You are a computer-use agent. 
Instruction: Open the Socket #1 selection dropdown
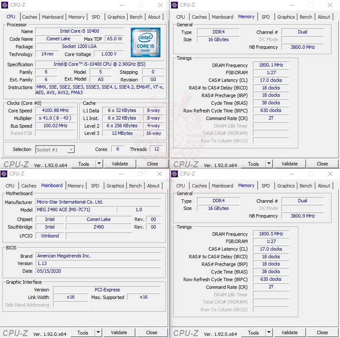pyautogui.click(x=55, y=150)
